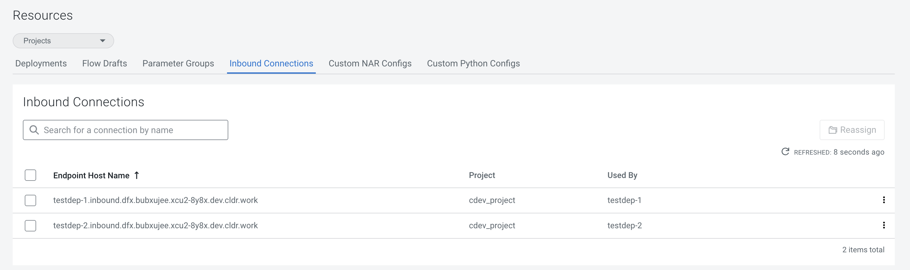
Task: Check the testdep-1 inbound connection checkbox
Action: click(x=30, y=200)
